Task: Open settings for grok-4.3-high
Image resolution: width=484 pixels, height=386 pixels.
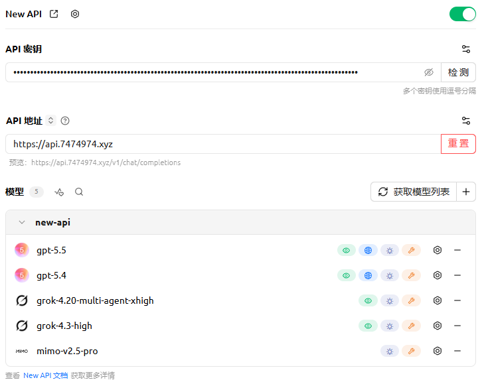Action: (438, 326)
